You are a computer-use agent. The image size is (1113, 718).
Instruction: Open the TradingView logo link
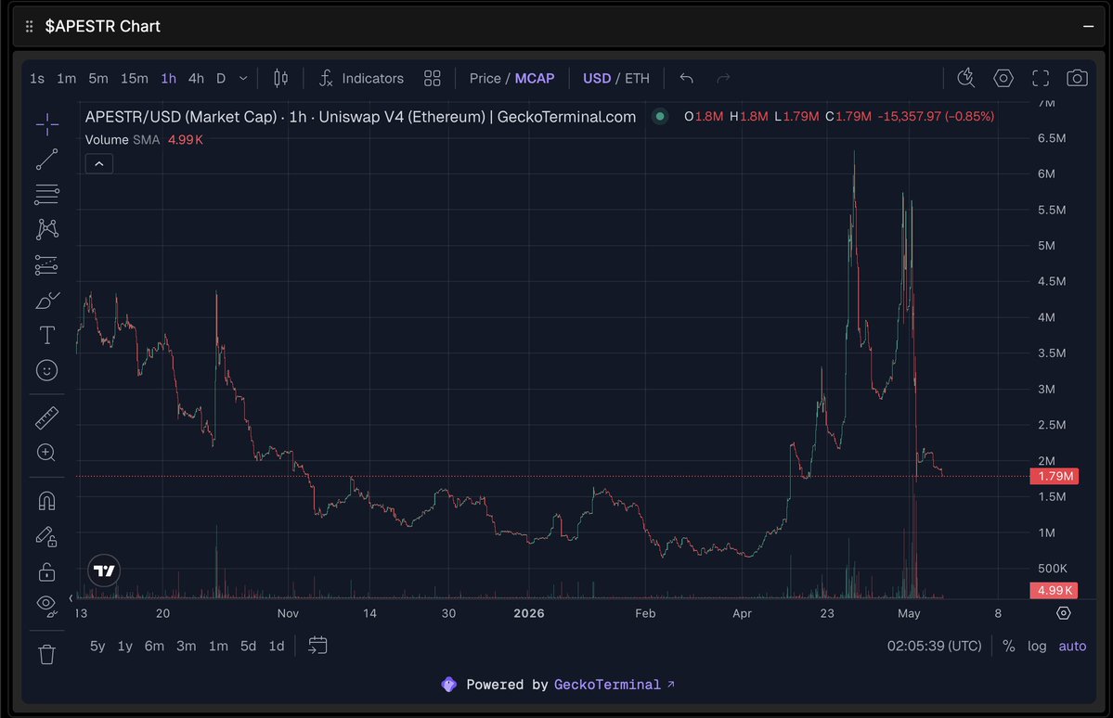point(104,571)
